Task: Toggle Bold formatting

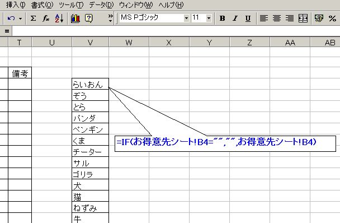Action: pyautogui.click(x=222, y=18)
